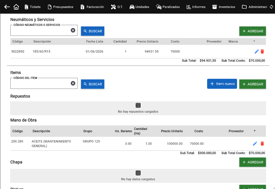This screenshot has height=189, width=275.
Task: Edit the 185/60/R15 tire row pencil icon
Action: point(257,52)
